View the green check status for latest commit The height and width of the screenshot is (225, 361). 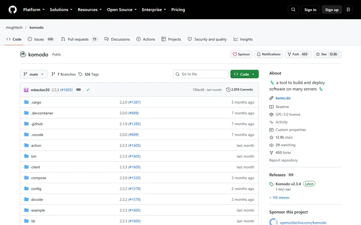[x=88, y=90]
